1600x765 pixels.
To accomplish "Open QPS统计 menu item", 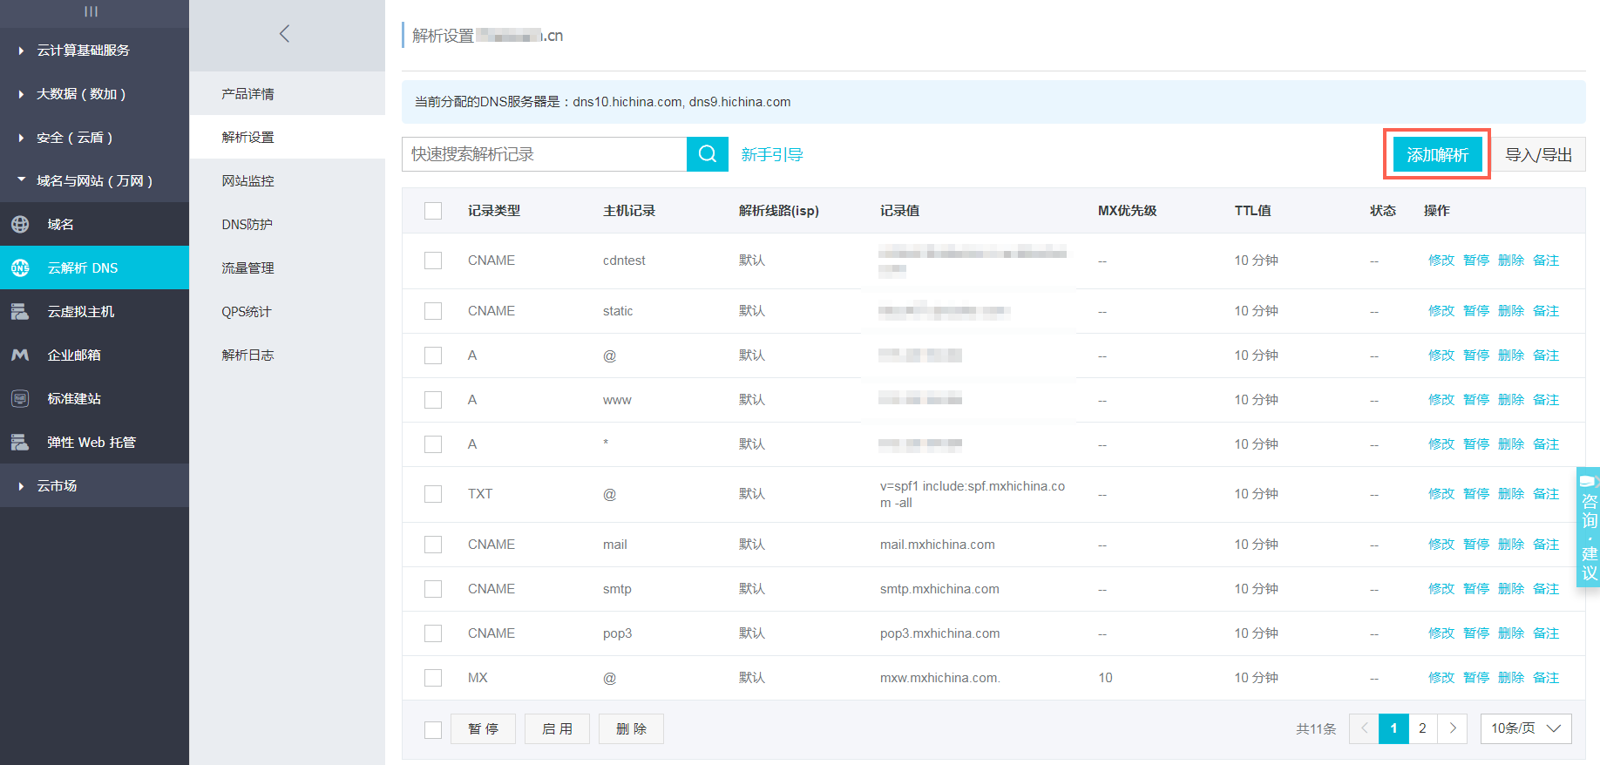I will (288, 311).
